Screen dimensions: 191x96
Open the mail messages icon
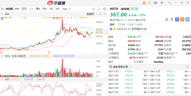pos(155,3)
